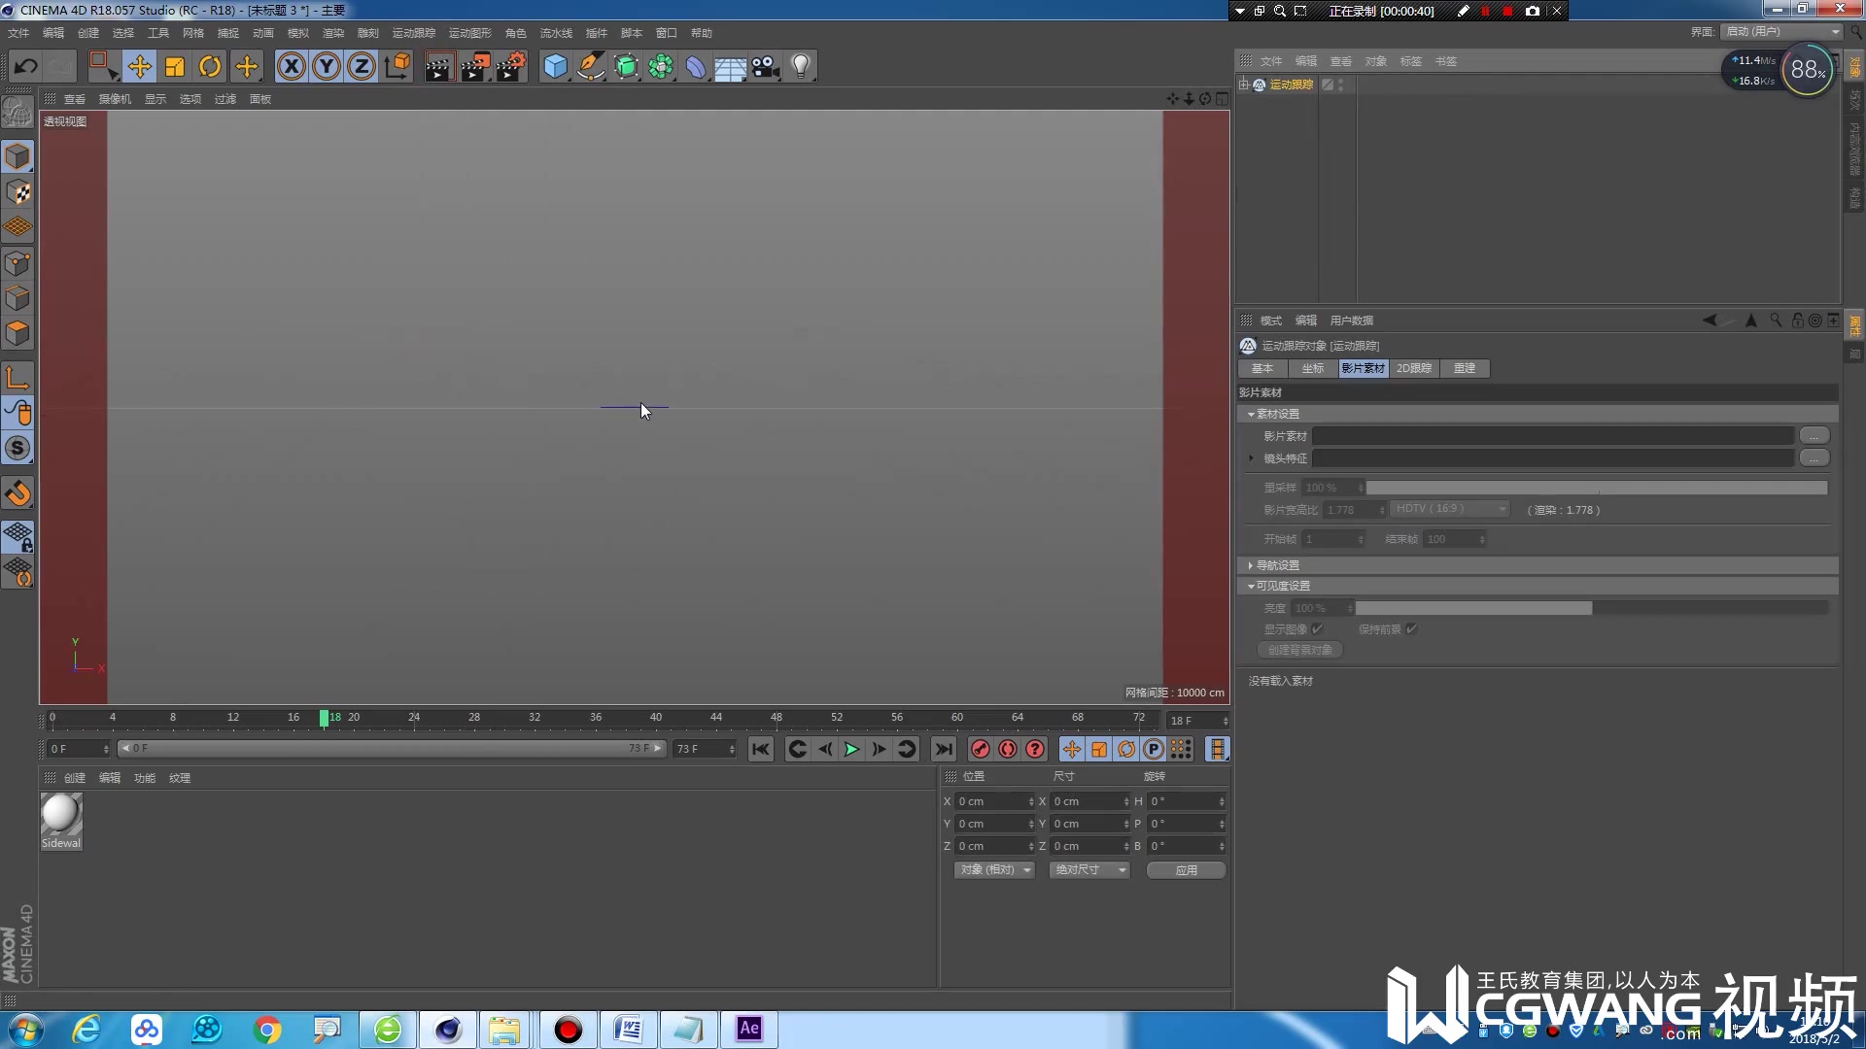Select the Pen spline tool icon
Image resolution: width=1866 pixels, height=1049 pixels.
[x=591, y=66]
